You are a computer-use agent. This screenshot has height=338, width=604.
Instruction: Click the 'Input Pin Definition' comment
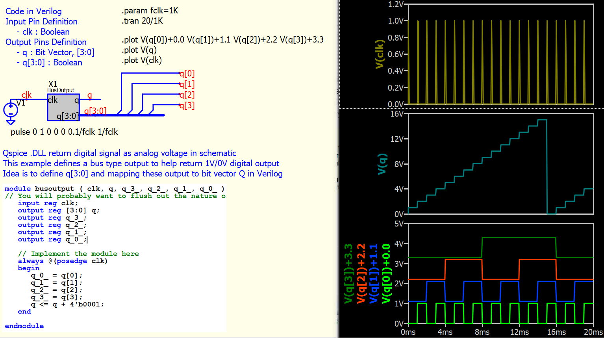tap(41, 22)
